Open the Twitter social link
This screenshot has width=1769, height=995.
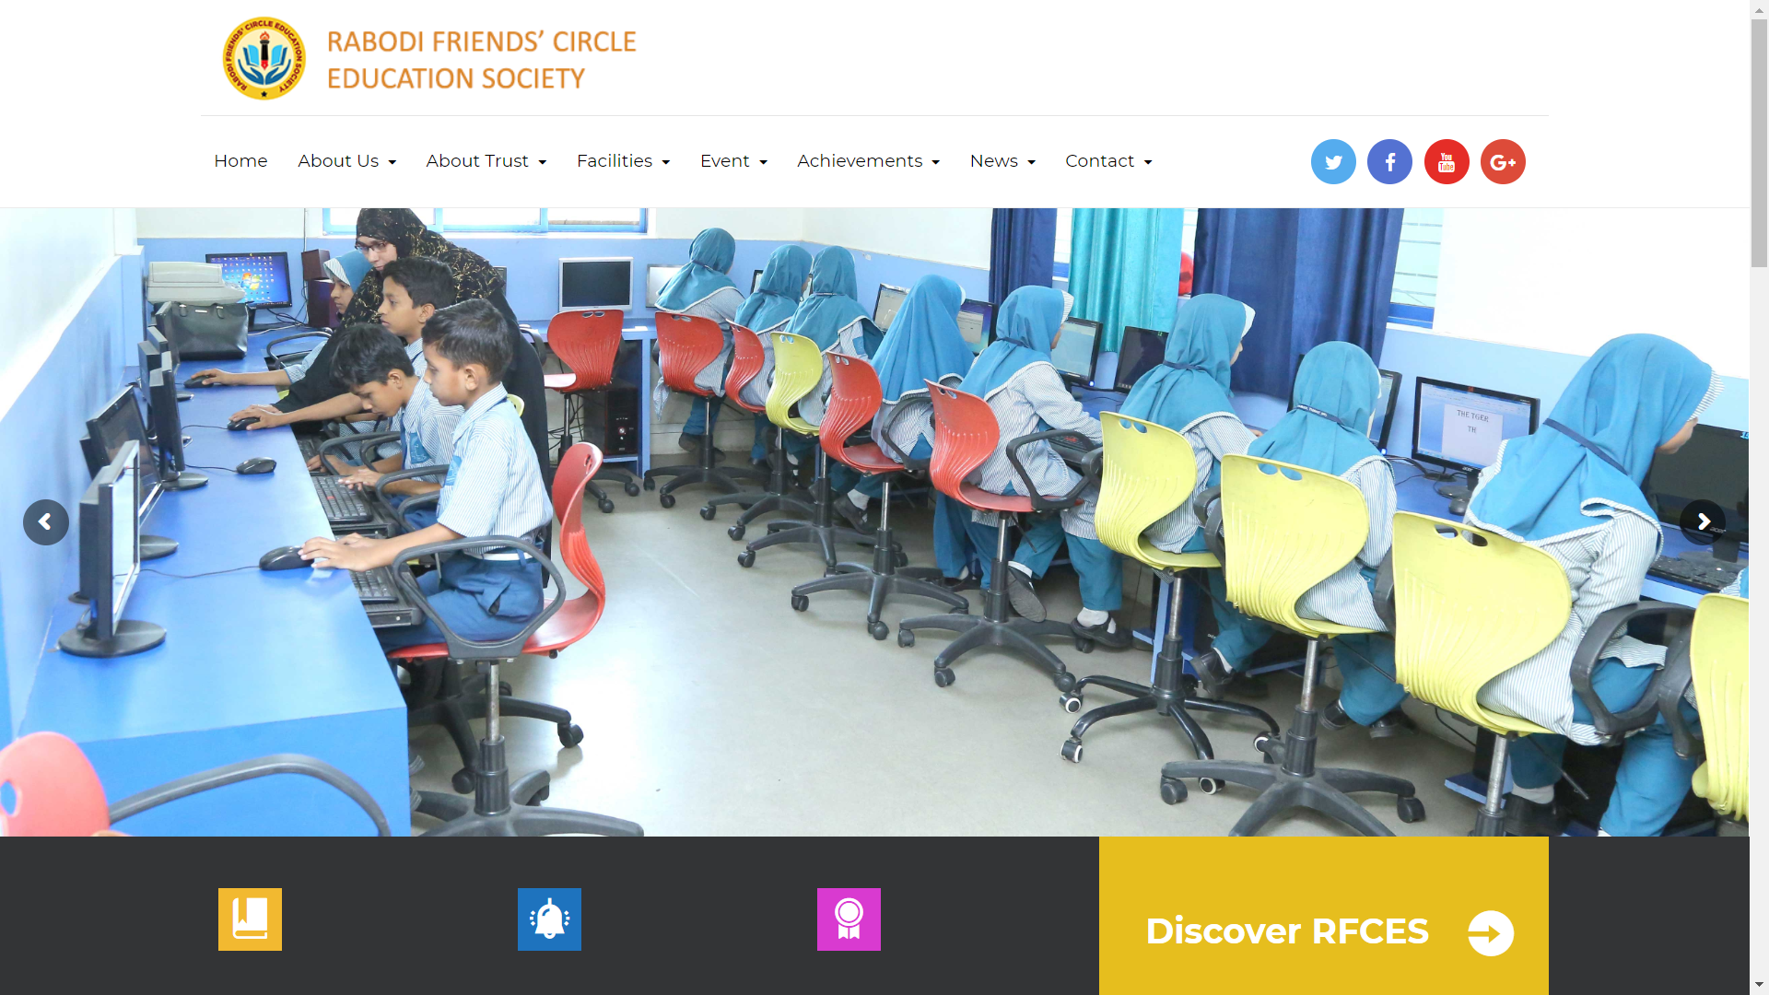coord(1333,162)
